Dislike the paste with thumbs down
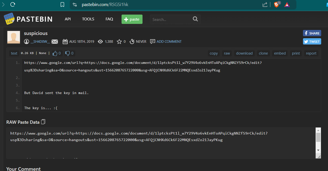328x171 pixels. [x=68, y=53]
